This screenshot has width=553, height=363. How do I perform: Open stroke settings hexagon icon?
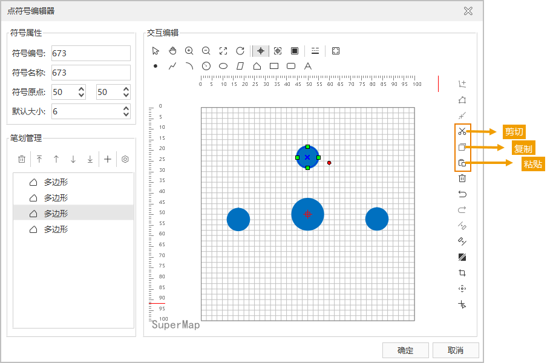[x=125, y=159]
